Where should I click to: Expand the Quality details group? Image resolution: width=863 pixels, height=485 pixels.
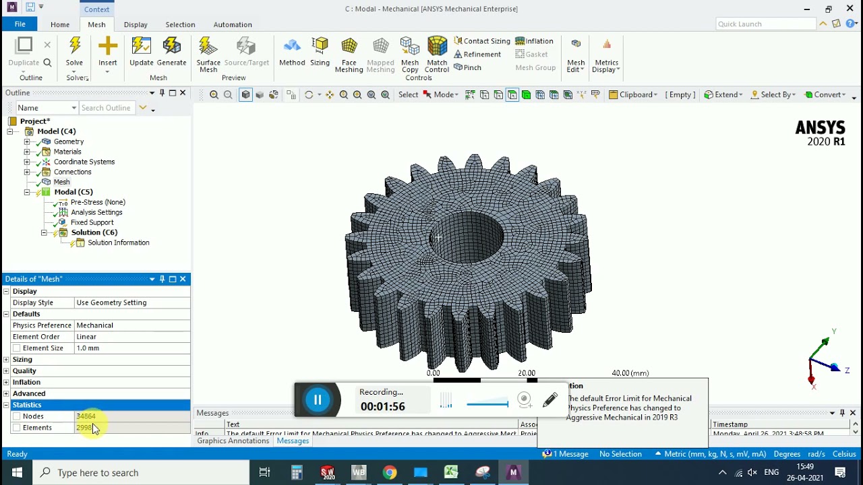6,371
